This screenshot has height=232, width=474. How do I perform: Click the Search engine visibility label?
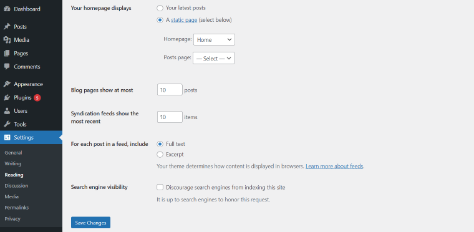(99, 187)
